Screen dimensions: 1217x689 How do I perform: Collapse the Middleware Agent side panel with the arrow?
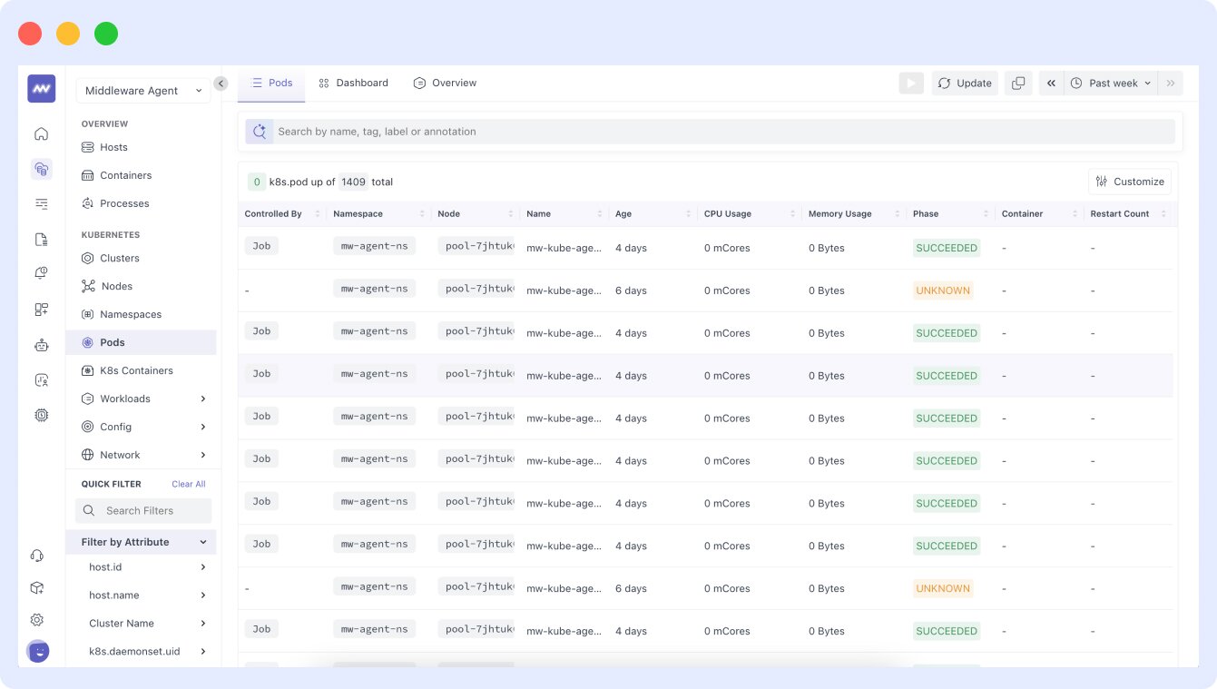[221, 83]
